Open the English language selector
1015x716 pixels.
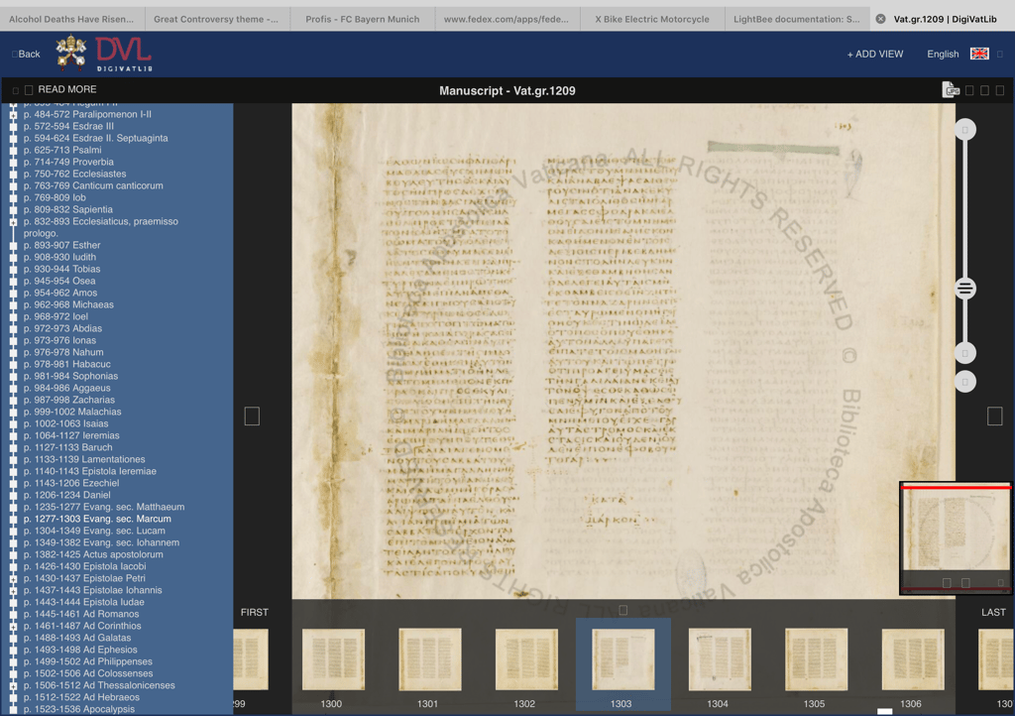943,54
